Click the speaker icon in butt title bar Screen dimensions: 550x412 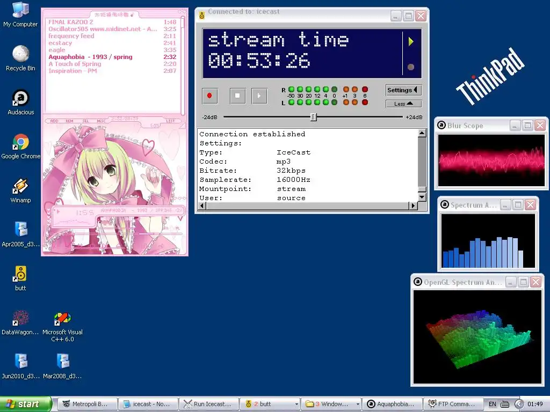202,16
